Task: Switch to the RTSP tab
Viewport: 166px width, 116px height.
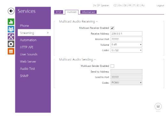Action: [58, 12]
